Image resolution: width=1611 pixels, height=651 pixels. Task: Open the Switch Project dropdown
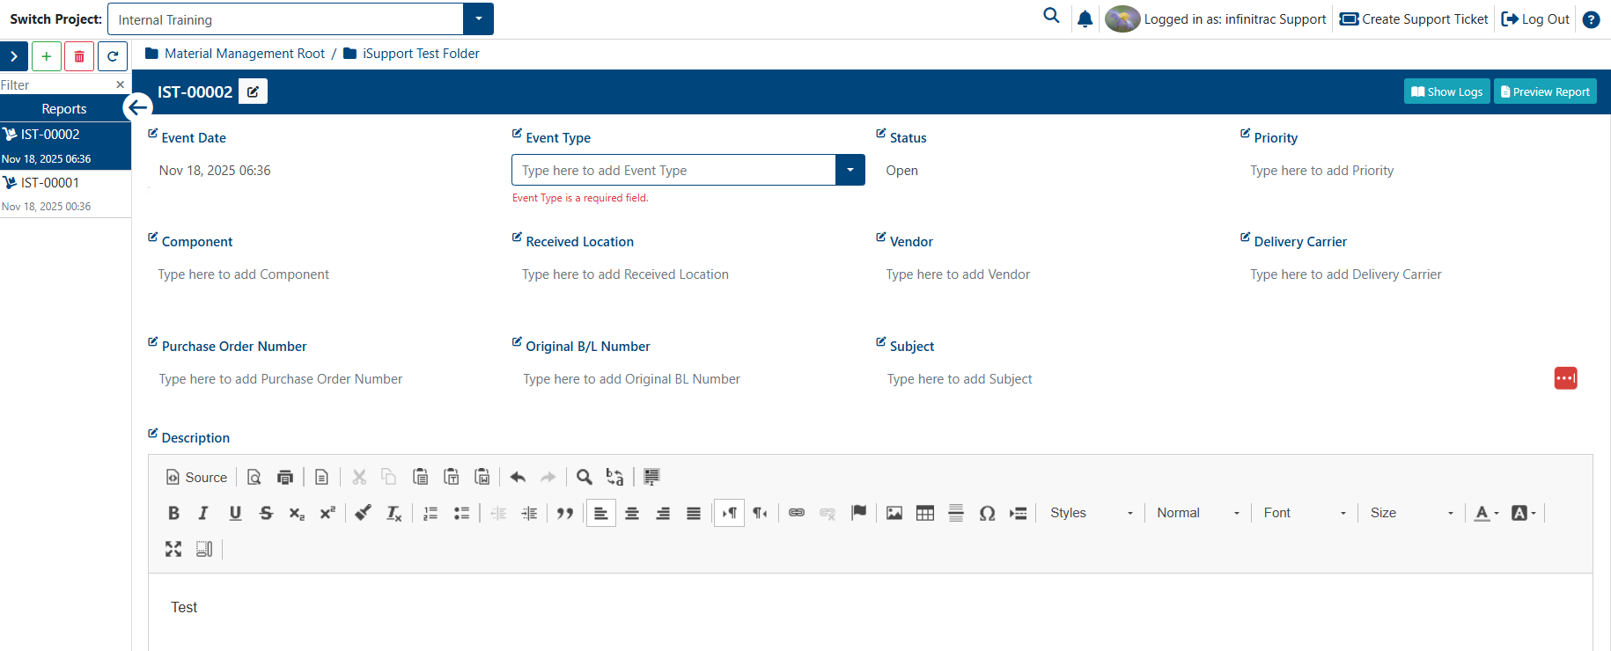tap(478, 19)
